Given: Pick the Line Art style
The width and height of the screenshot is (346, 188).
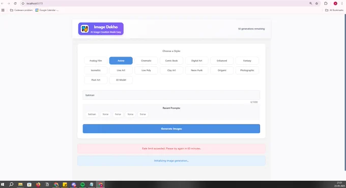Looking at the screenshot, I should [x=121, y=70].
